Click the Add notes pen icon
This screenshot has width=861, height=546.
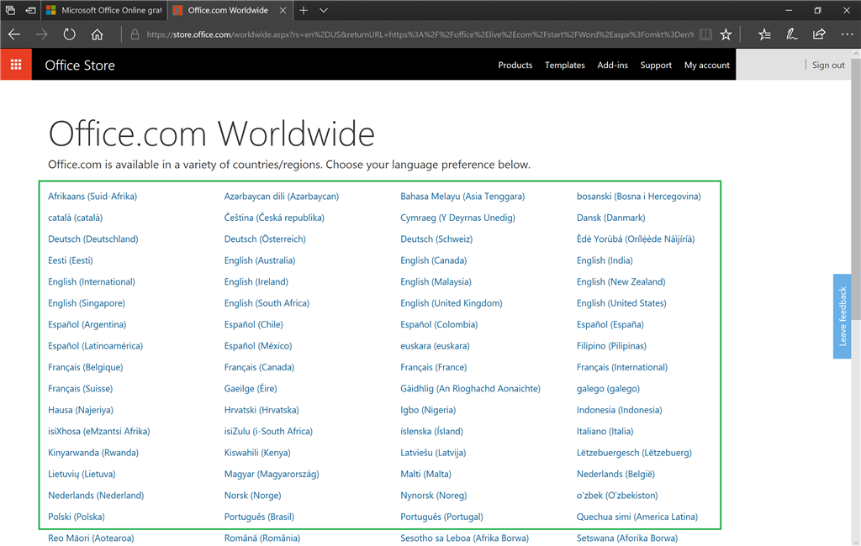point(791,34)
